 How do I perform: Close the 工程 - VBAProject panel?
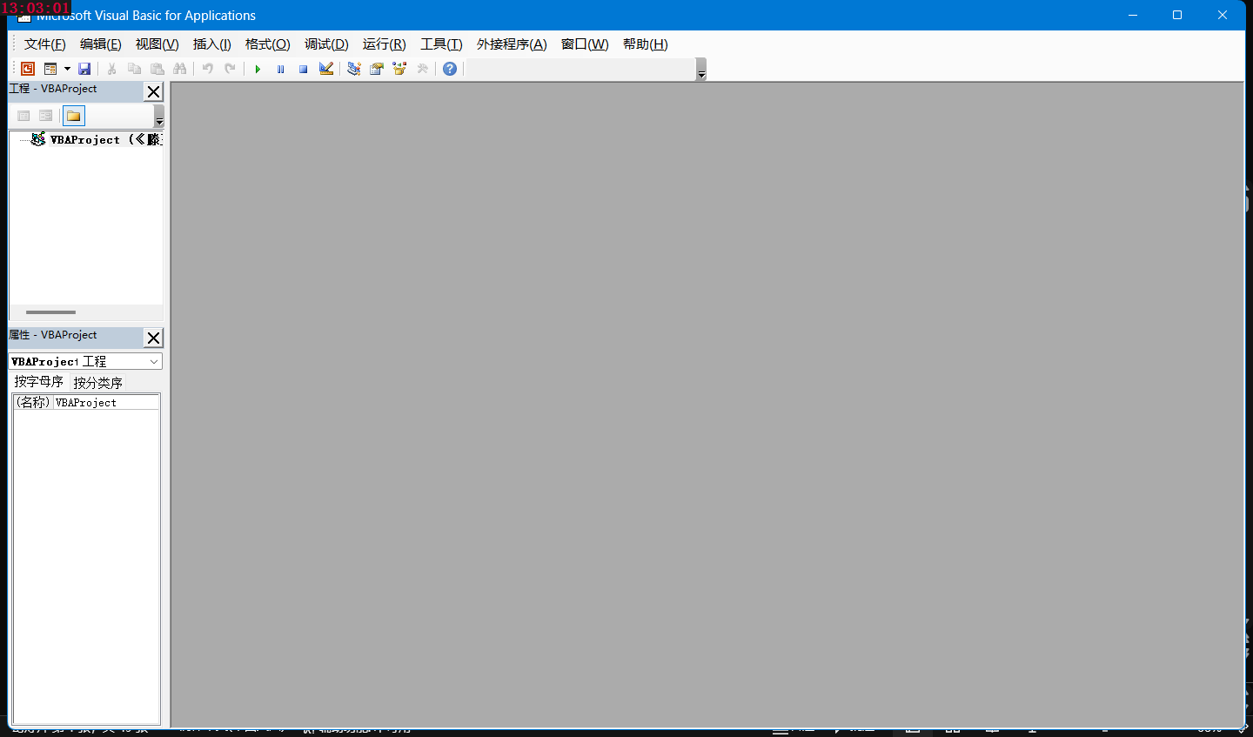coord(153,91)
